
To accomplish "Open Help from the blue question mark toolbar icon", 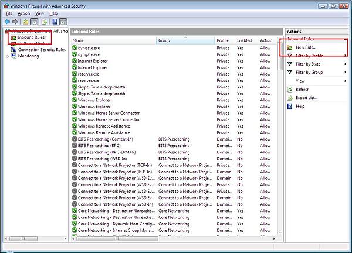I will [55, 22].
